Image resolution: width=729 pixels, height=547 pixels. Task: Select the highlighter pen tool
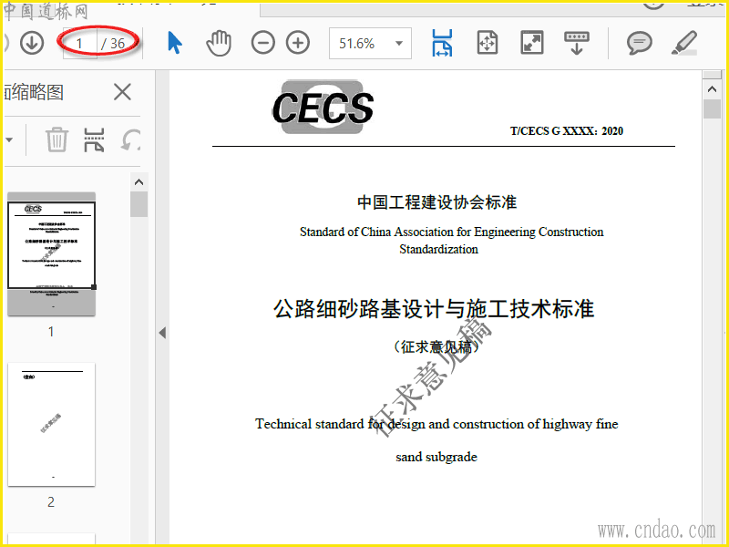click(684, 43)
